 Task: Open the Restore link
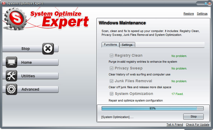(x=188, y=14)
